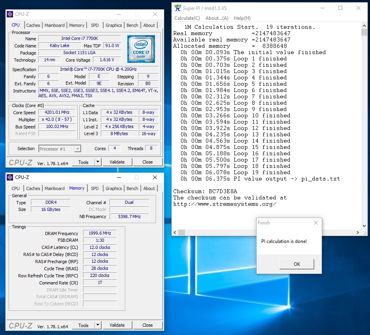Click the CPU-Z app icon in the bottom window title bar
Screen dimensions: 370x335
click(10, 177)
